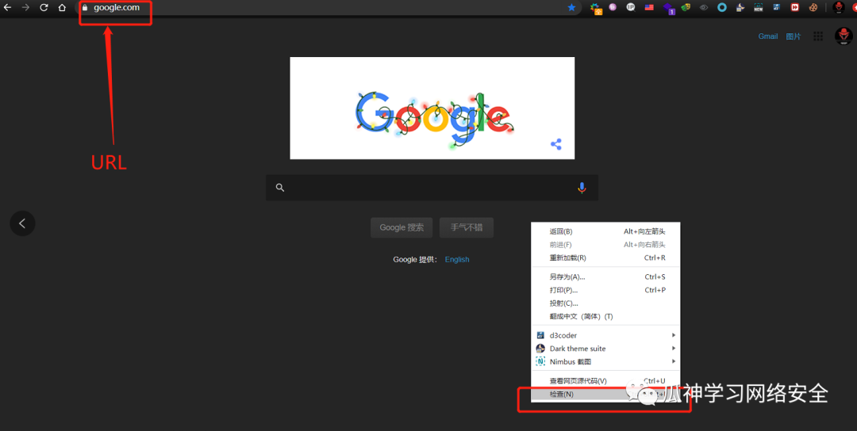Click the Google holiday lights doodle
This screenshot has width=857, height=431.
[x=432, y=108]
